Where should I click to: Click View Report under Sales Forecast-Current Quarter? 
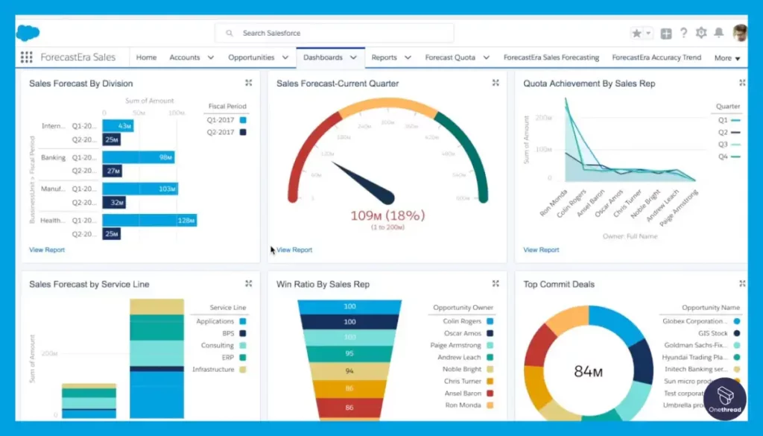(294, 250)
